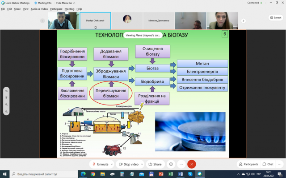286x178 pixels.
Task: Click the Viewing Alena Liseyeva's screen label
Action: tap(143, 35)
